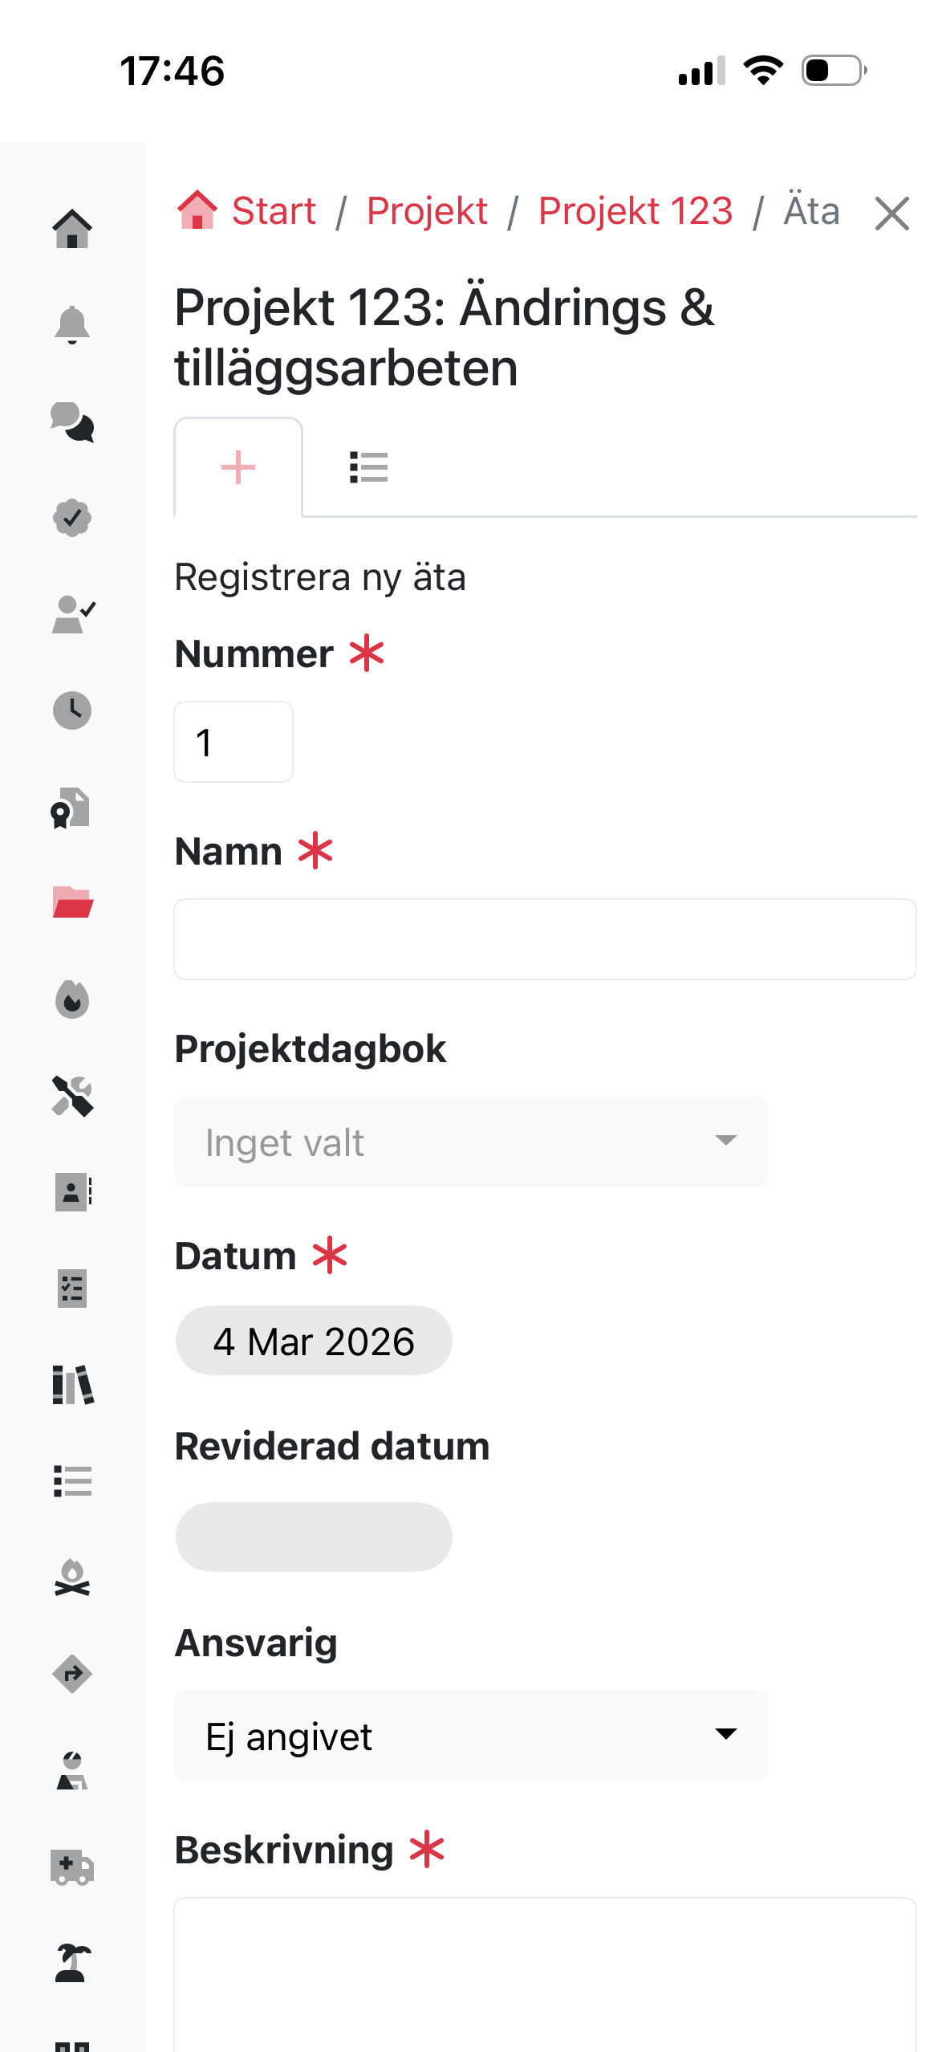Go to Start breadcrumb link

(x=273, y=212)
